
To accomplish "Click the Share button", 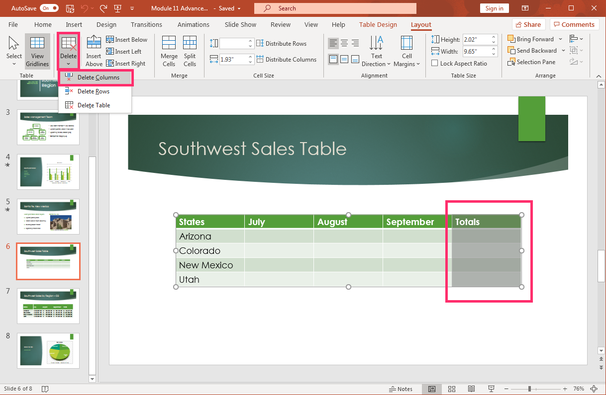I will (528, 24).
